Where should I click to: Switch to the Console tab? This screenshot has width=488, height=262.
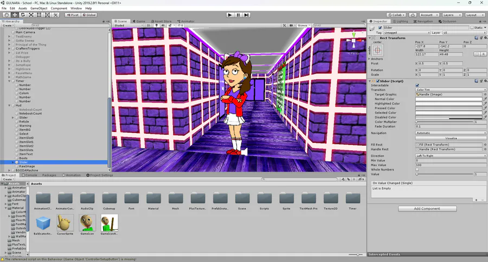tap(29, 175)
